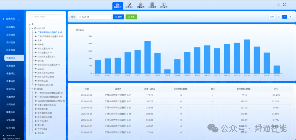Switch granularity to 年
Image resolution: width=296 pixels, height=140 pixels.
click(x=290, y=17)
